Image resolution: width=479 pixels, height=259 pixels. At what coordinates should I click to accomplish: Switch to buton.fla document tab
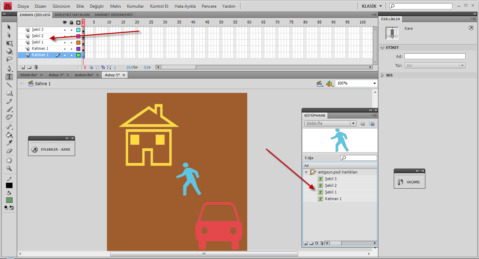click(87, 75)
